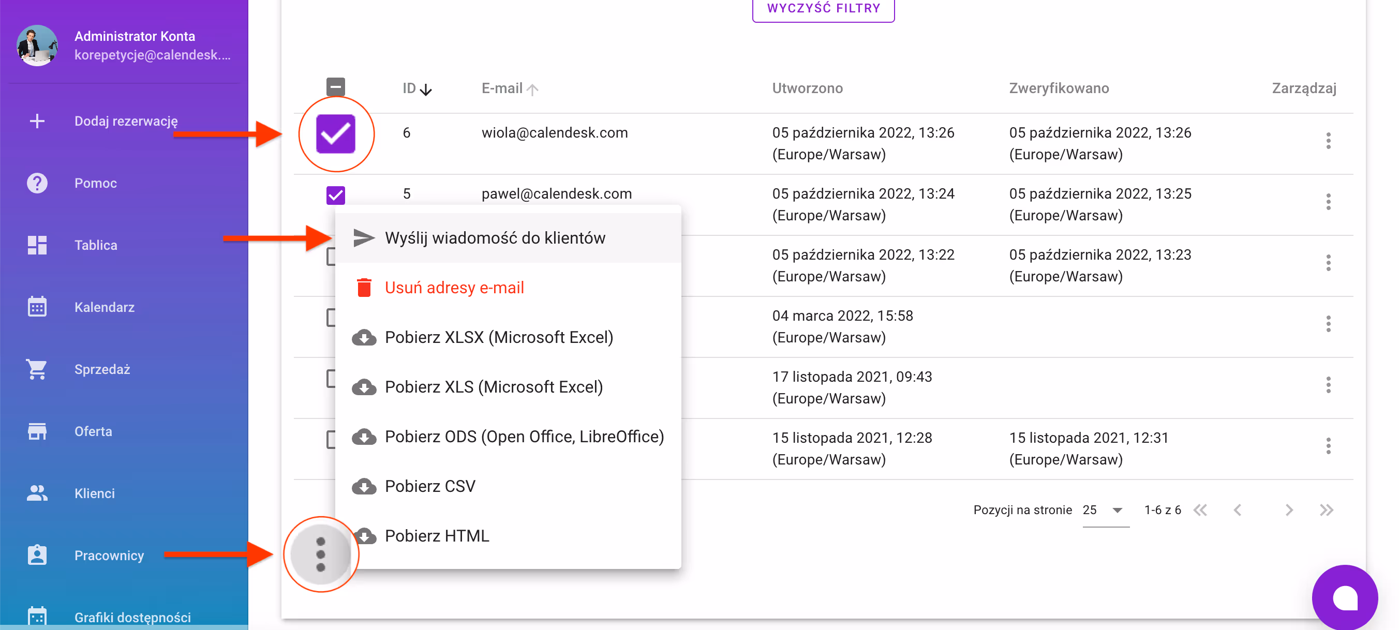
Task: Open the chat bubble widget
Action: [1344, 598]
